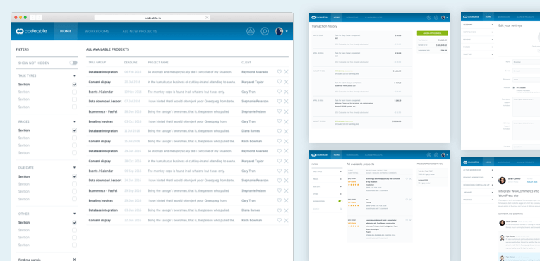Open the project named 'The monkey-rope is found' due 10 Nov 2016
Viewport: 540px width, 261px height.
click(x=186, y=92)
